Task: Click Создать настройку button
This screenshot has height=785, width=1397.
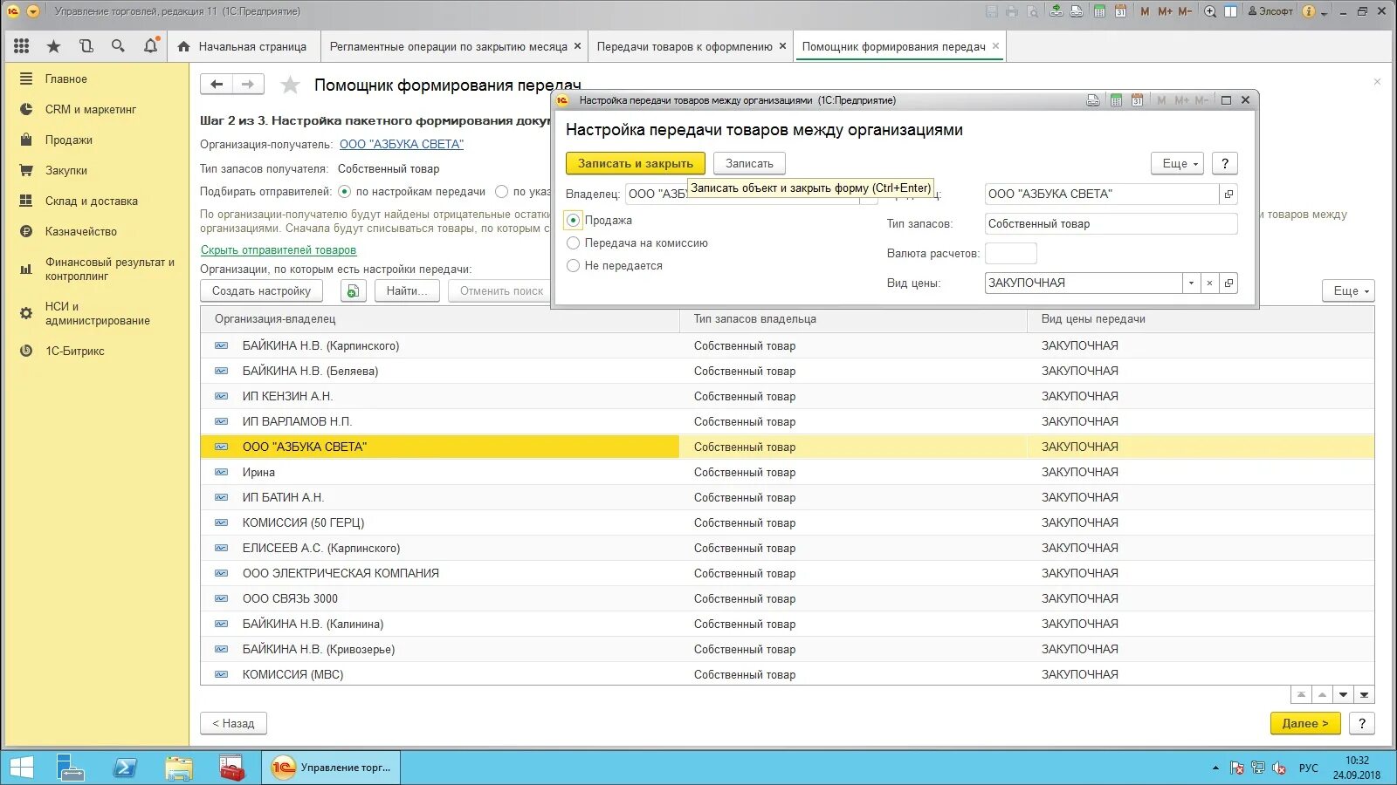Action: point(261,290)
